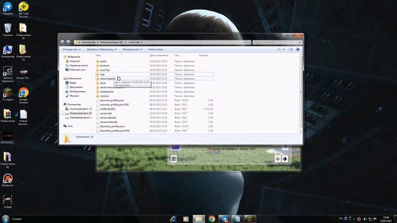Refresh the Explorer address bar

[x=248, y=42]
